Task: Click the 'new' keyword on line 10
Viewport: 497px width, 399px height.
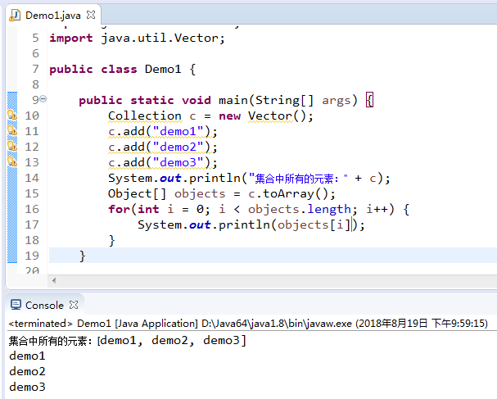Action: click(x=230, y=116)
